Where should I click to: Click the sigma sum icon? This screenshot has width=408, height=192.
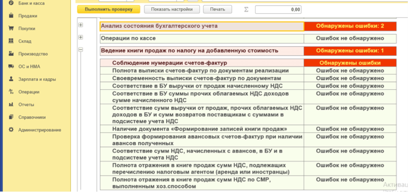click(246, 10)
